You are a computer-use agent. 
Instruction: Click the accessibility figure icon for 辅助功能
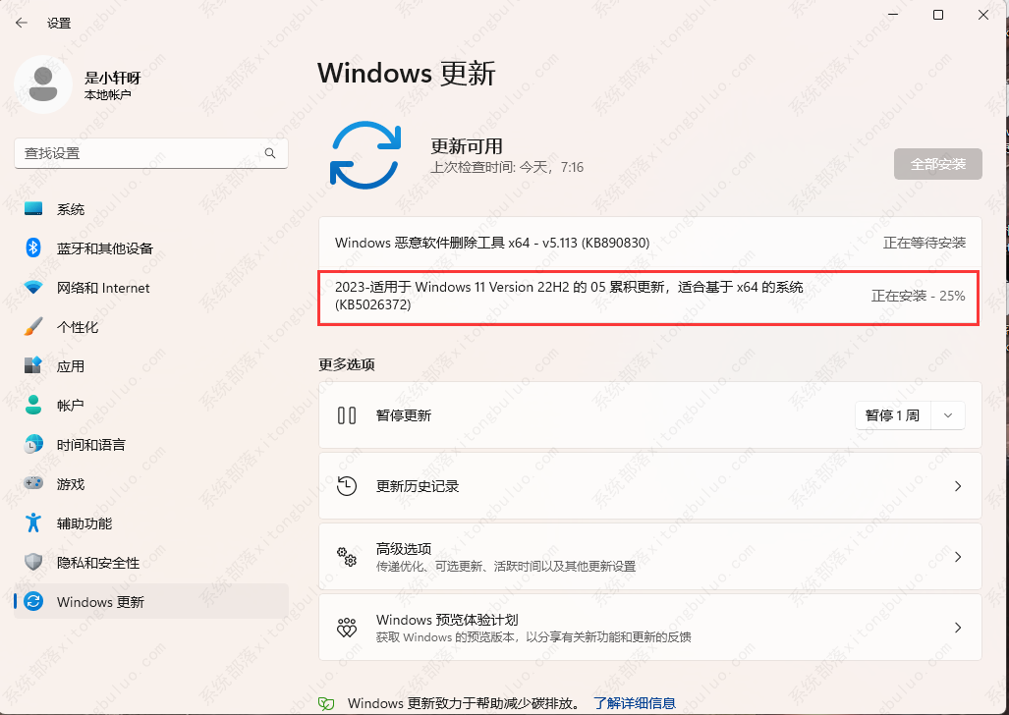[33, 522]
